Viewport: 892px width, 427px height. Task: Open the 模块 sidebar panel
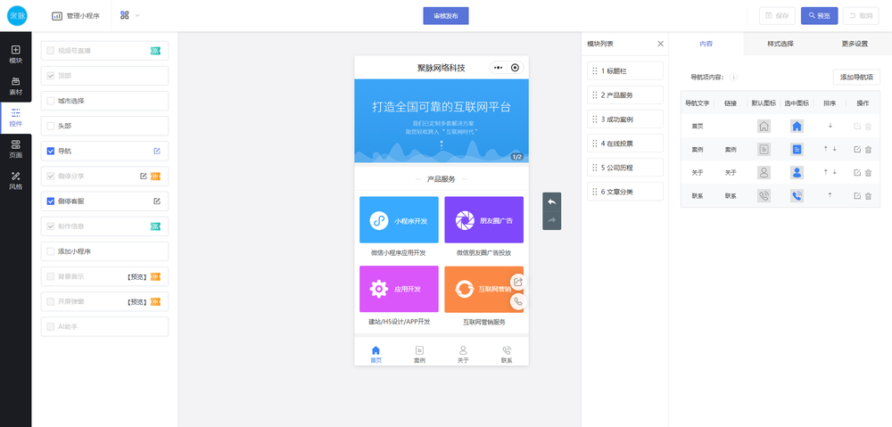tap(16, 54)
